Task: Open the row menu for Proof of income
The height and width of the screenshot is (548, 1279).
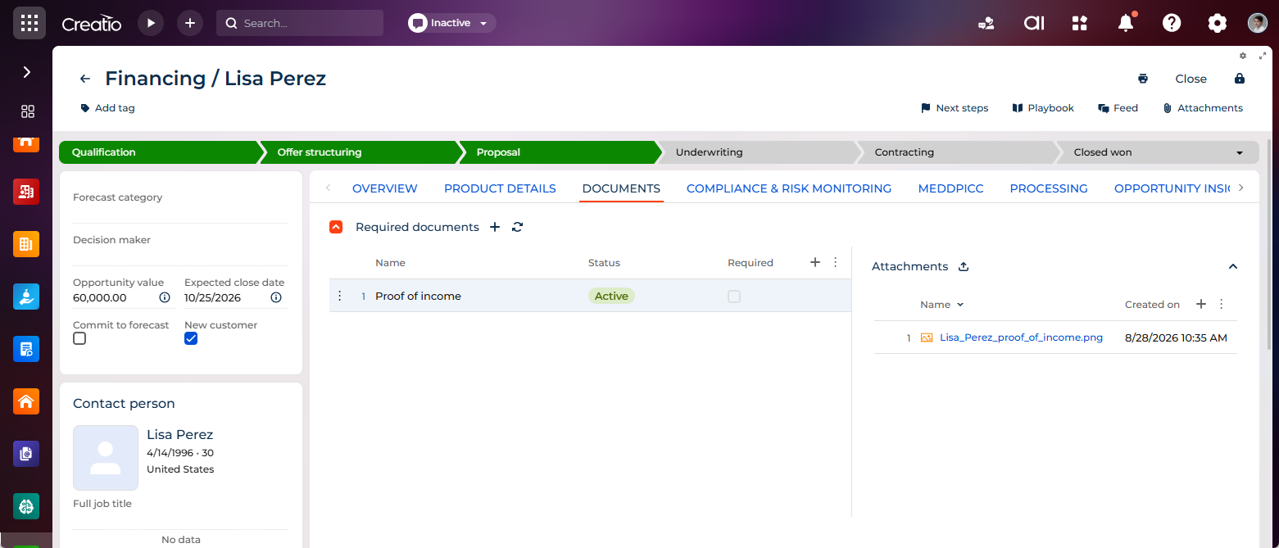Action: [x=340, y=296]
